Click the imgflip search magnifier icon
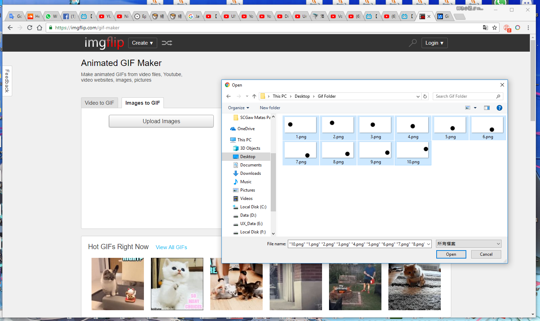The width and height of the screenshot is (540, 321). [x=413, y=43]
